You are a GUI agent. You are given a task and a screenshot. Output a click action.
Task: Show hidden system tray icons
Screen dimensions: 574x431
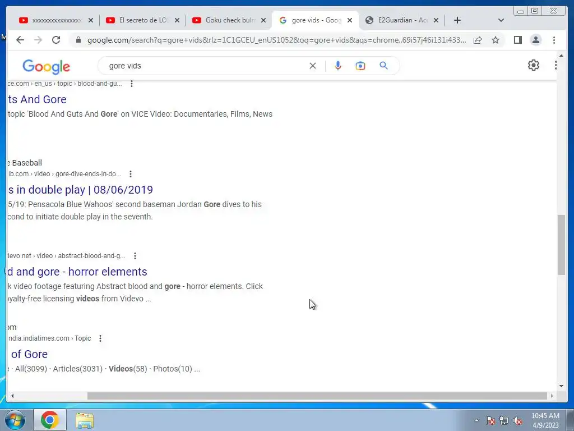tap(476, 420)
